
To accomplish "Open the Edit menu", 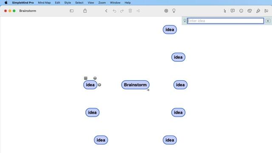I will 57,3.
